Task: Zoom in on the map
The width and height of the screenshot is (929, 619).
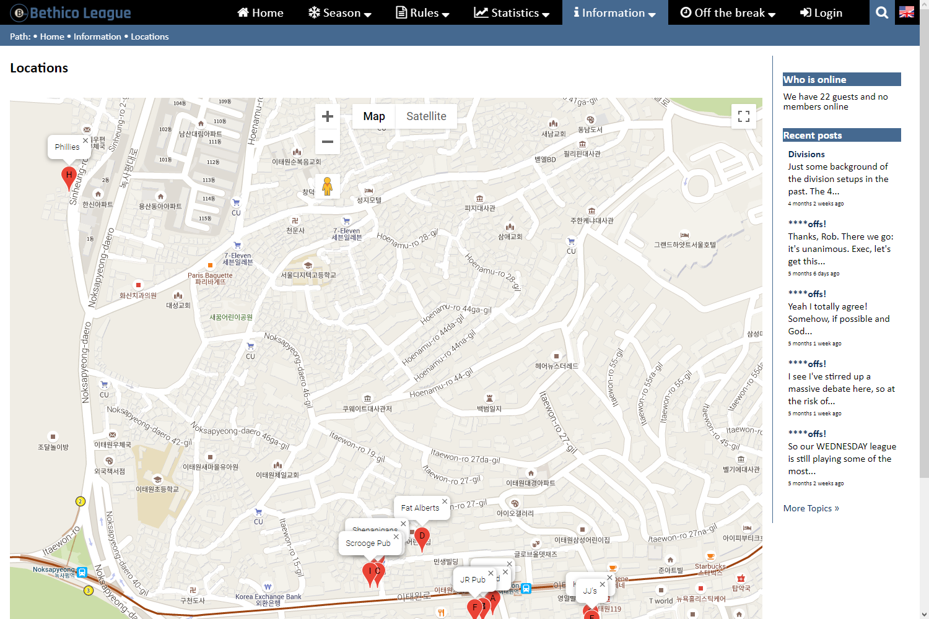Action: click(x=328, y=116)
